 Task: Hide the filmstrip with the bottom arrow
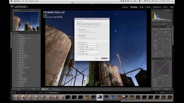coord(92,102)
